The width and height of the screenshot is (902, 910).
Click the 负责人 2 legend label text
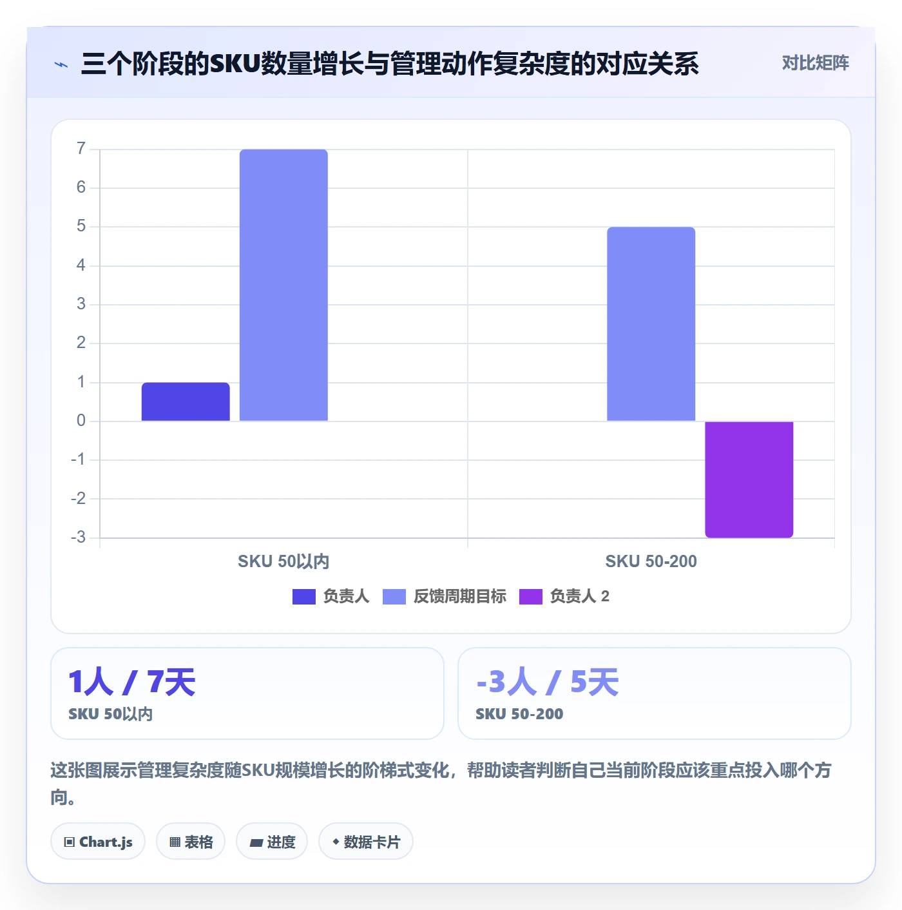579,597
